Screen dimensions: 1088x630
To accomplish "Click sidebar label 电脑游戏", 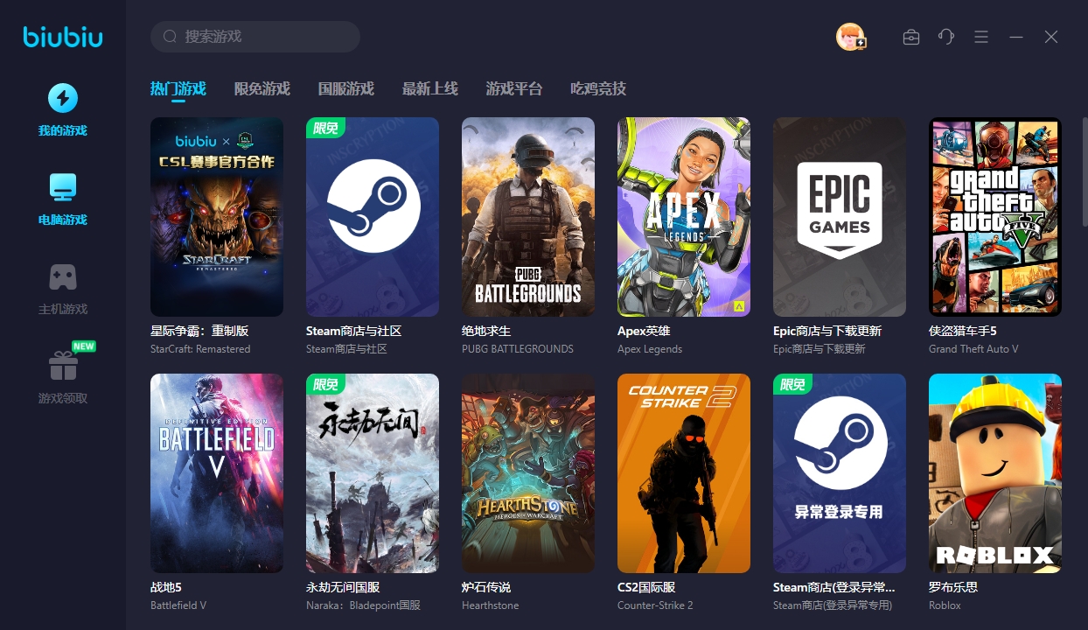I will [x=63, y=220].
